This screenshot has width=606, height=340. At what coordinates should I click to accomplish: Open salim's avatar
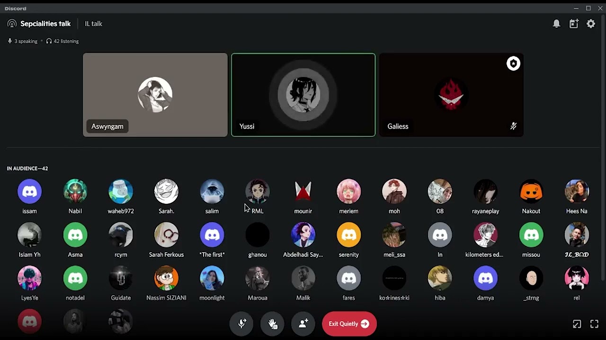coord(212,191)
